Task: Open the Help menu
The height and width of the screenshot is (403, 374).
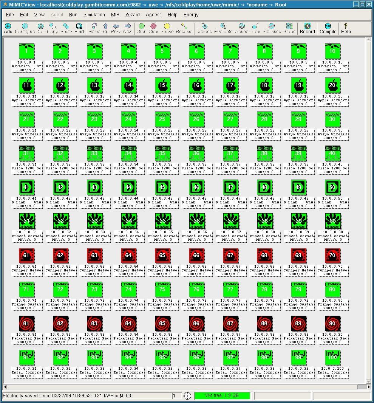Action: click(x=172, y=15)
